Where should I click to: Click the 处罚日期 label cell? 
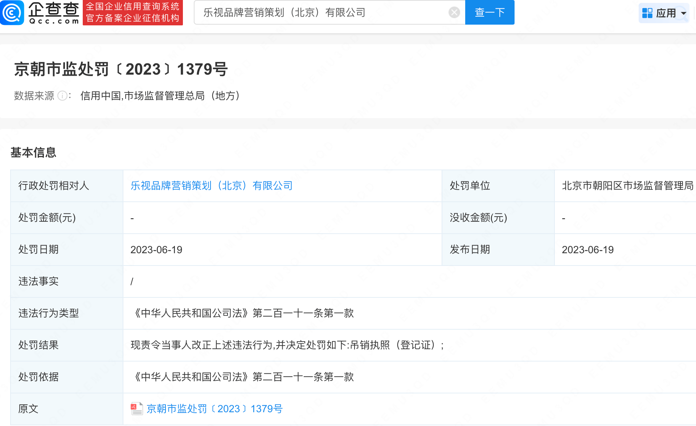coord(67,250)
